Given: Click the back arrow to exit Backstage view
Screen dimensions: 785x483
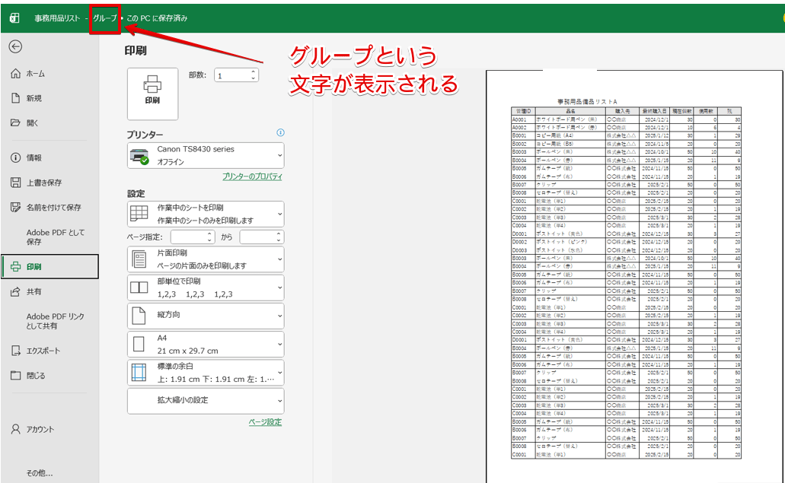Looking at the screenshot, I should coord(17,47).
